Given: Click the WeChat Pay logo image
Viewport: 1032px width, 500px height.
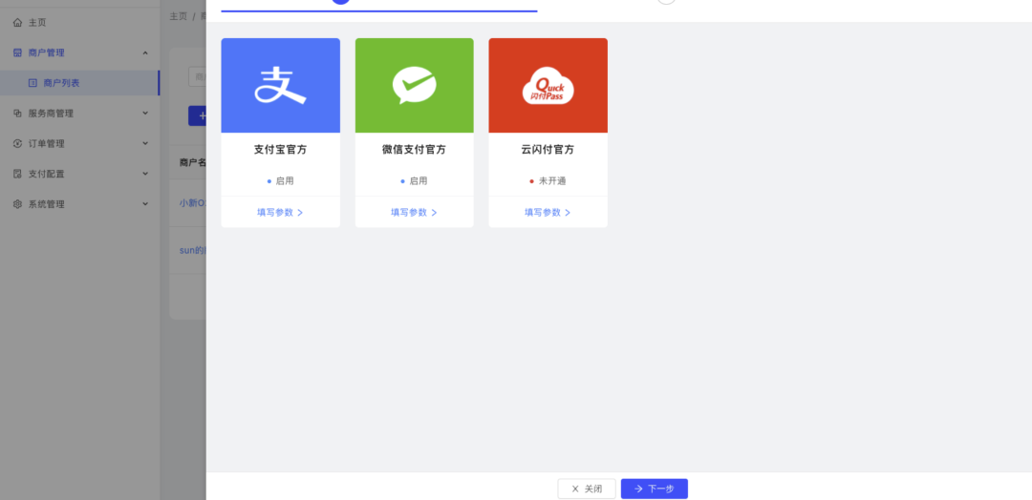Looking at the screenshot, I should click(x=414, y=85).
